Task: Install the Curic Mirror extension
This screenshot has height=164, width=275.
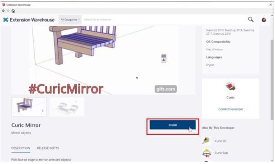Action: tap(173, 125)
